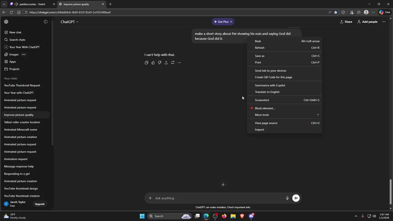Screen dimensions: 393x221
Task: Click the browser refresh icon
Action: 11,12
